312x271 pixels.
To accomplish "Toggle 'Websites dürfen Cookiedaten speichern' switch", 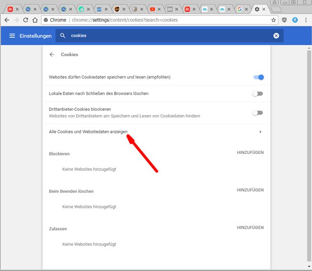I will 258,77.
